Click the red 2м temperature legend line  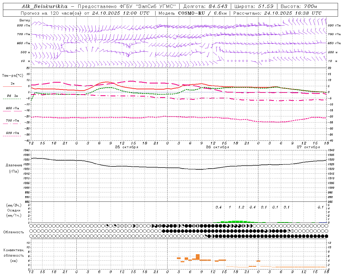pyautogui.click(x=12, y=86)
